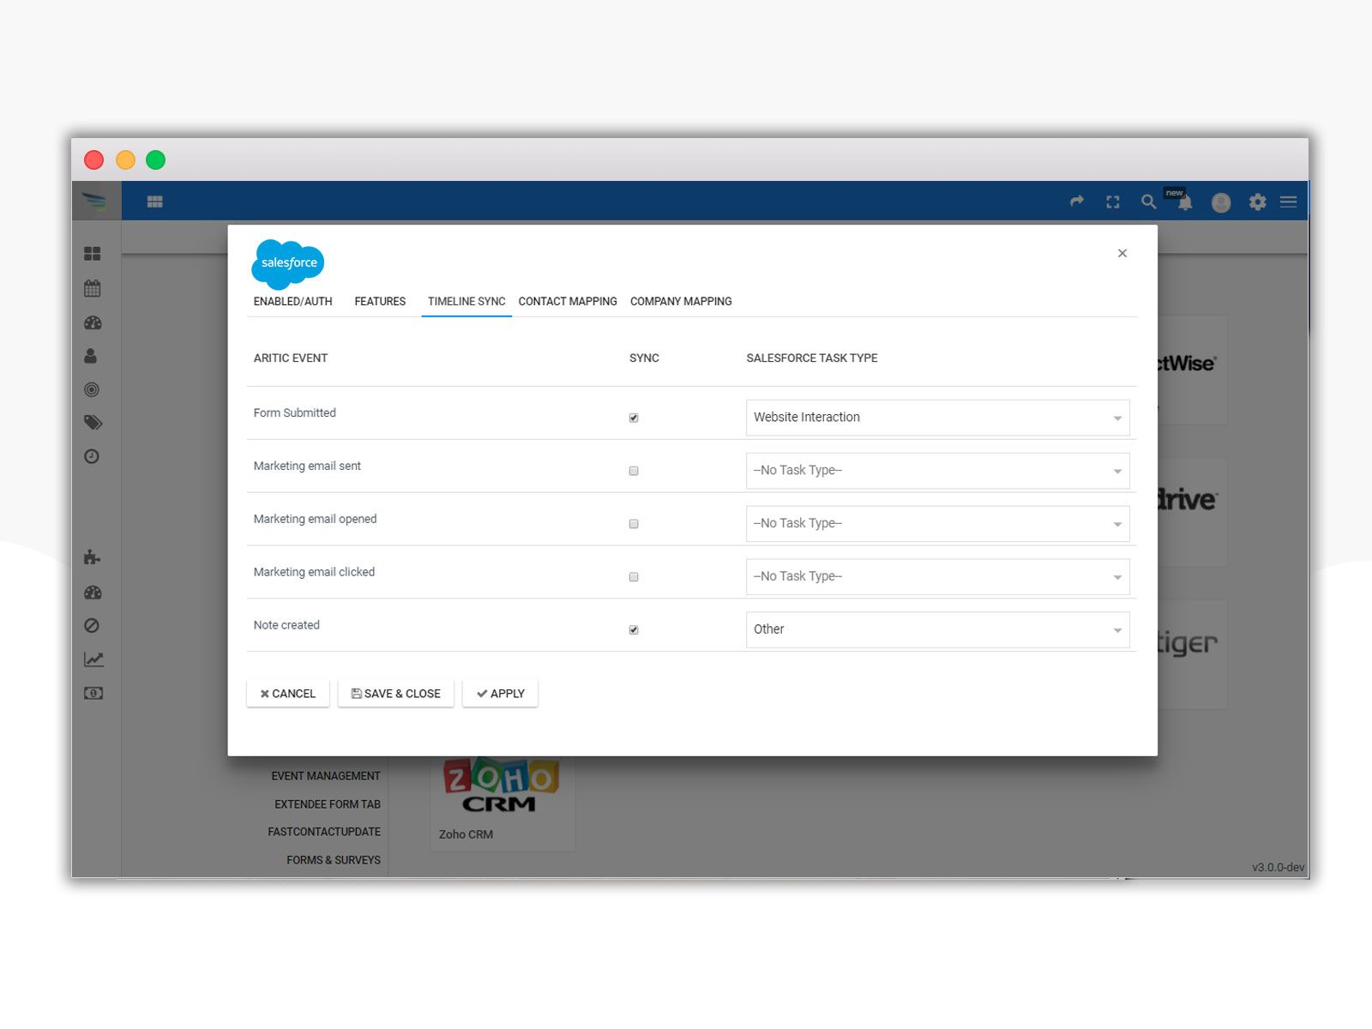Screen dimensions: 1372x1029
Task: Uncheck sync for Note created
Action: pyautogui.click(x=634, y=630)
